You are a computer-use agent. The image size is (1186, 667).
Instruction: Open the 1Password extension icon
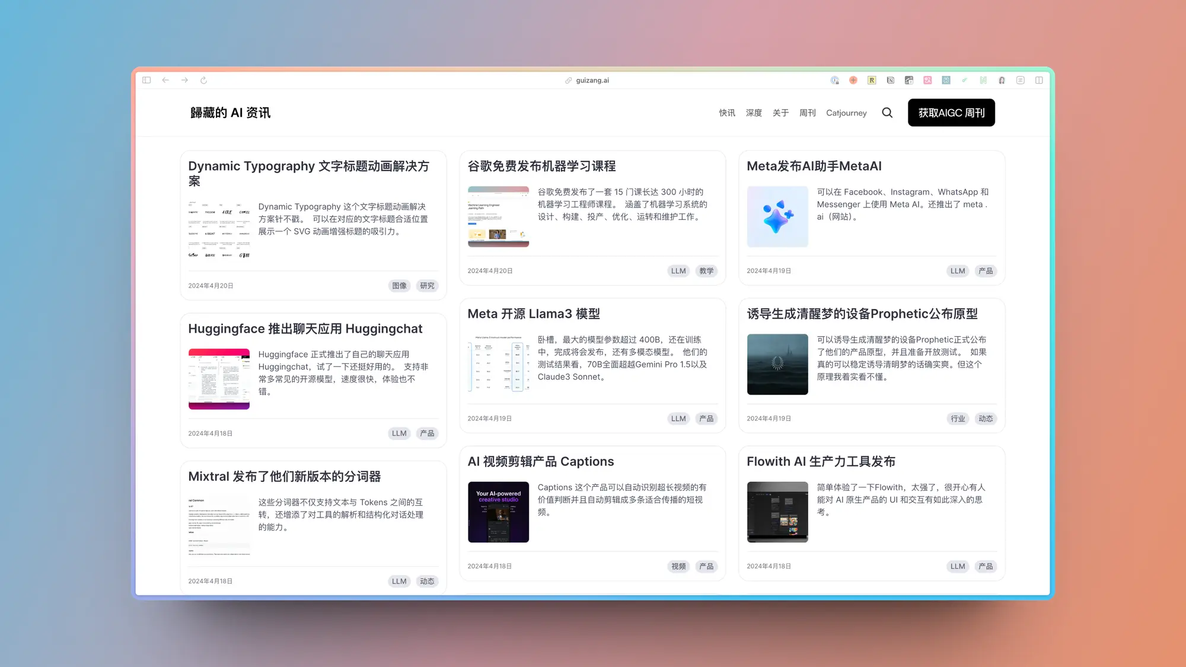click(x=834, y=80)
